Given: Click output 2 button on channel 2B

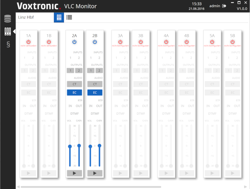Looking at the screenshot, I should click(99, 71).
